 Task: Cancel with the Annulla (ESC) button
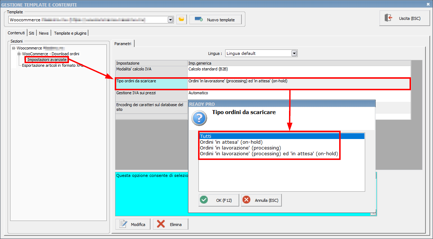[261, 200]
